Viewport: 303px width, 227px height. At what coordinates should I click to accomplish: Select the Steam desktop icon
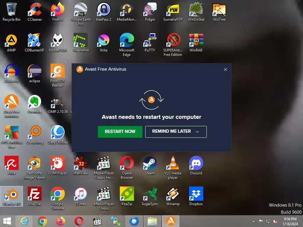click(x=150, y=166)
